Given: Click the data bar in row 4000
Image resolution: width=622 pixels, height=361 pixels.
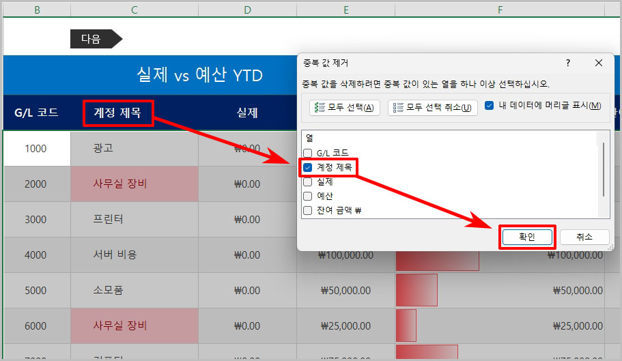Looking at the screenshot, I should (x=437, y=261).
